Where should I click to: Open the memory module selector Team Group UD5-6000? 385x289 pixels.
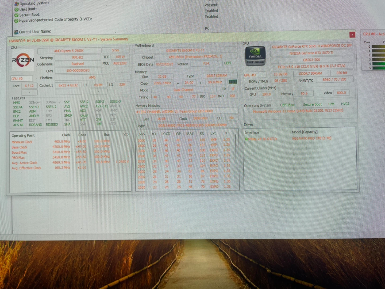[187, 111]
